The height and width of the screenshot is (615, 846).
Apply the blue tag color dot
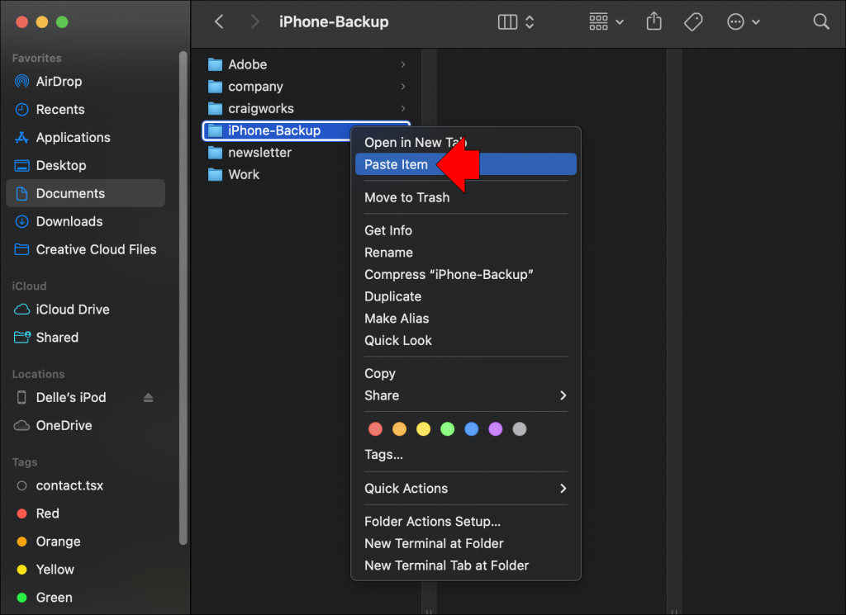tap(472, 429)
